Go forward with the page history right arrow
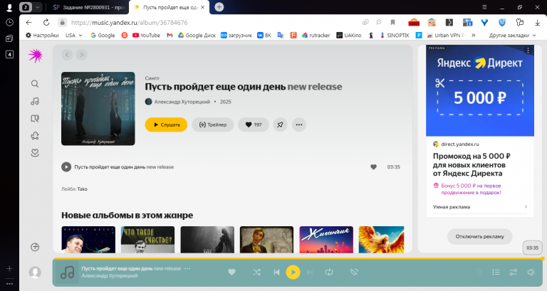Viewport: 547px width, 291px height. point(82,55)
